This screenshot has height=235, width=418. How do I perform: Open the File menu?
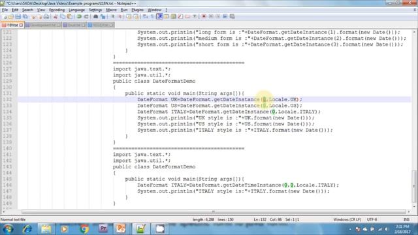[5, 10]
